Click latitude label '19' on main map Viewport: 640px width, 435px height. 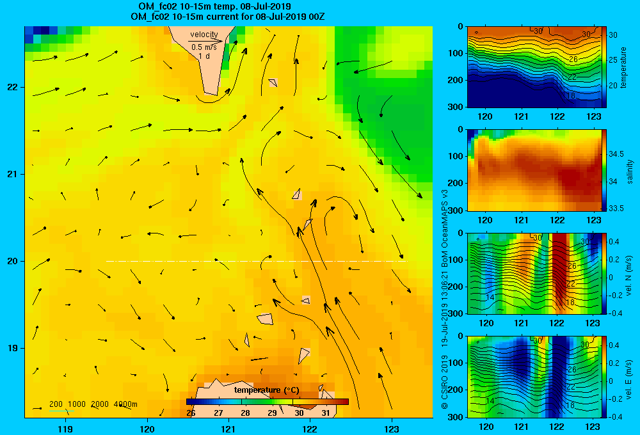point(12,348)
